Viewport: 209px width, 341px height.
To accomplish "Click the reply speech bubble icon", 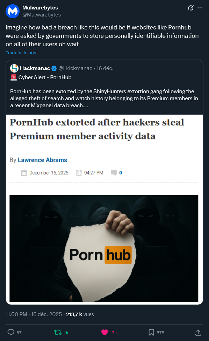I will tap(11, 332).
